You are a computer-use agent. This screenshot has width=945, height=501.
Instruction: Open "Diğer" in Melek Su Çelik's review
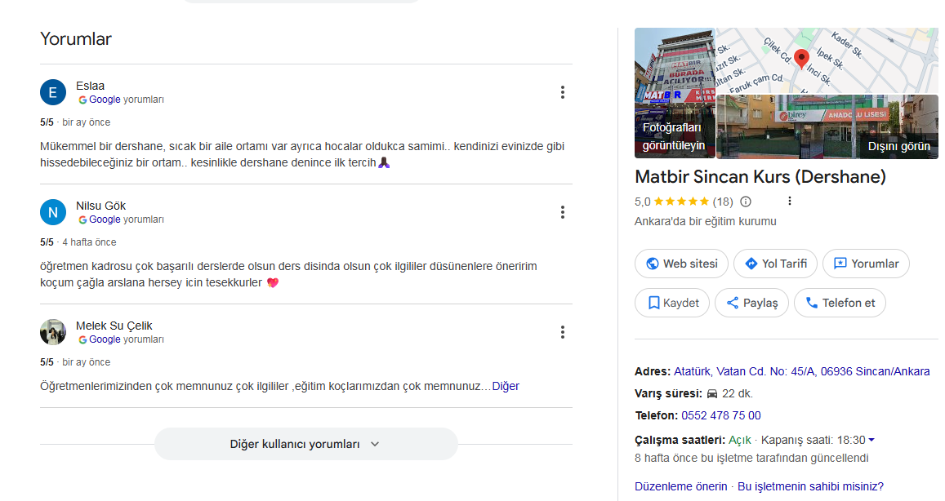[507, 386]
